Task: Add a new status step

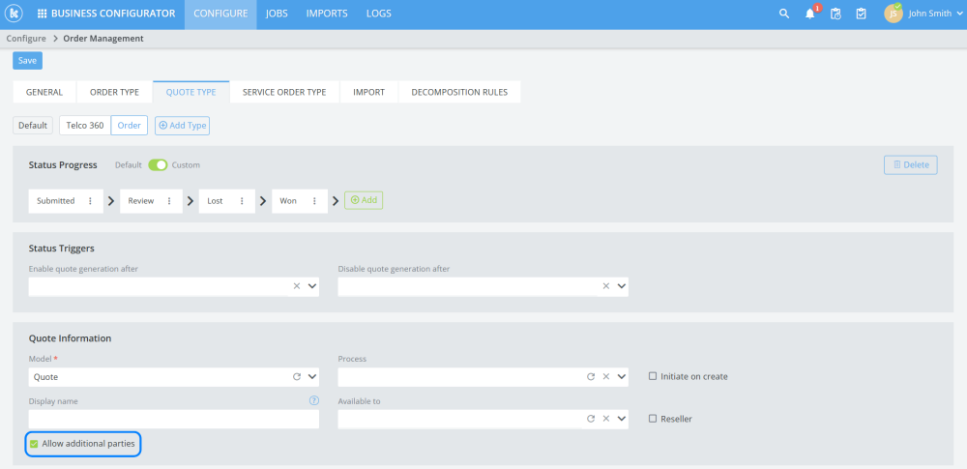Action: pos(364,200)
